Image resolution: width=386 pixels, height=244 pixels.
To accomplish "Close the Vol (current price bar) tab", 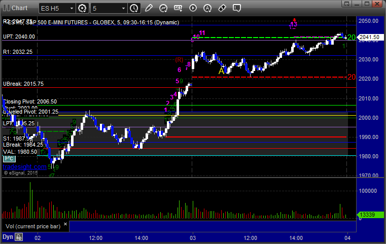I will pyautogui.click(x=65, y=224).
